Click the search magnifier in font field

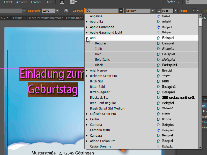pos(87,11)
